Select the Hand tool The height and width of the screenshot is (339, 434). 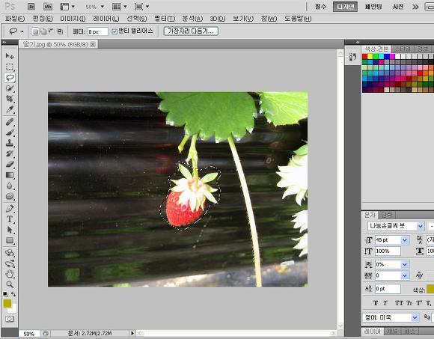point(10,274)
